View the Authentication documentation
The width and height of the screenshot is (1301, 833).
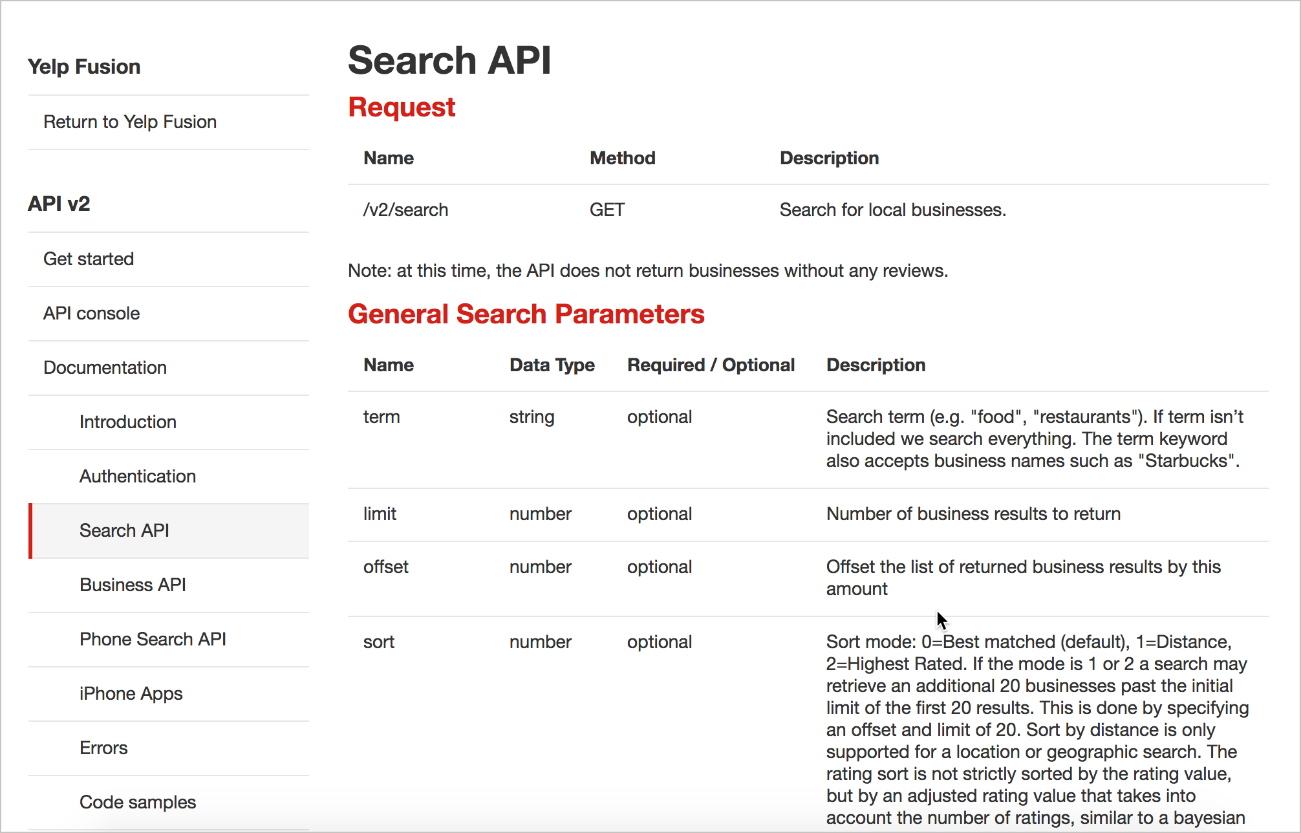(137, 476)
